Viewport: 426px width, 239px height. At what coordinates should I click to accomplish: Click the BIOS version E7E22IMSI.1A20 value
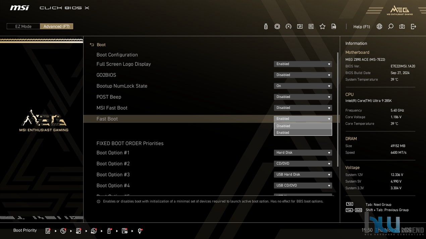(x=403, y=66)
